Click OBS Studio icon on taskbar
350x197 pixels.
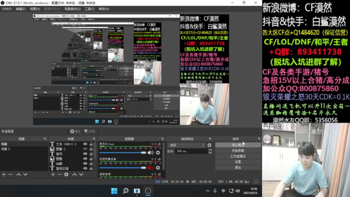tap(148, 191)
